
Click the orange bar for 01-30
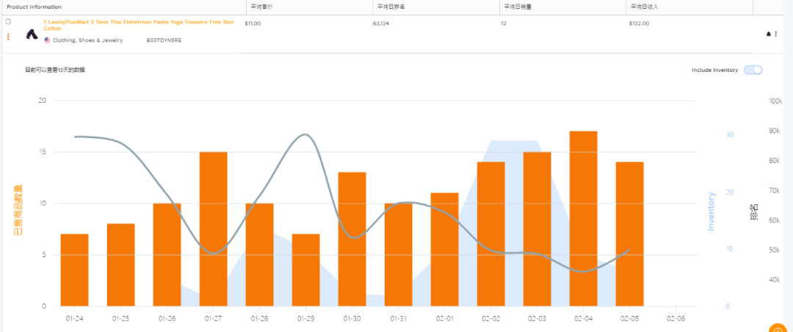click(352, 239)
